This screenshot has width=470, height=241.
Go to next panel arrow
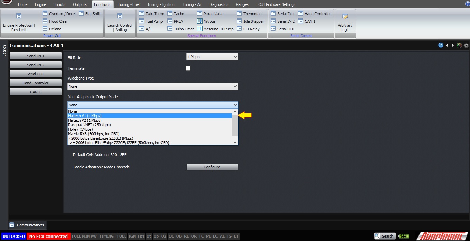[x=453, y=45]
